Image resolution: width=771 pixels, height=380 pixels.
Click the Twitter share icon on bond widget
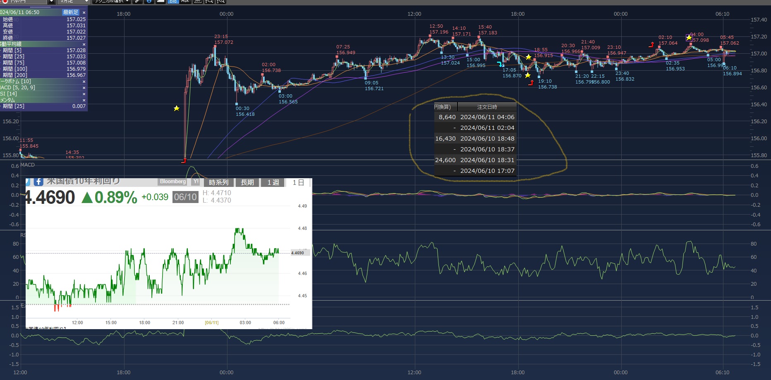[27, 182]
